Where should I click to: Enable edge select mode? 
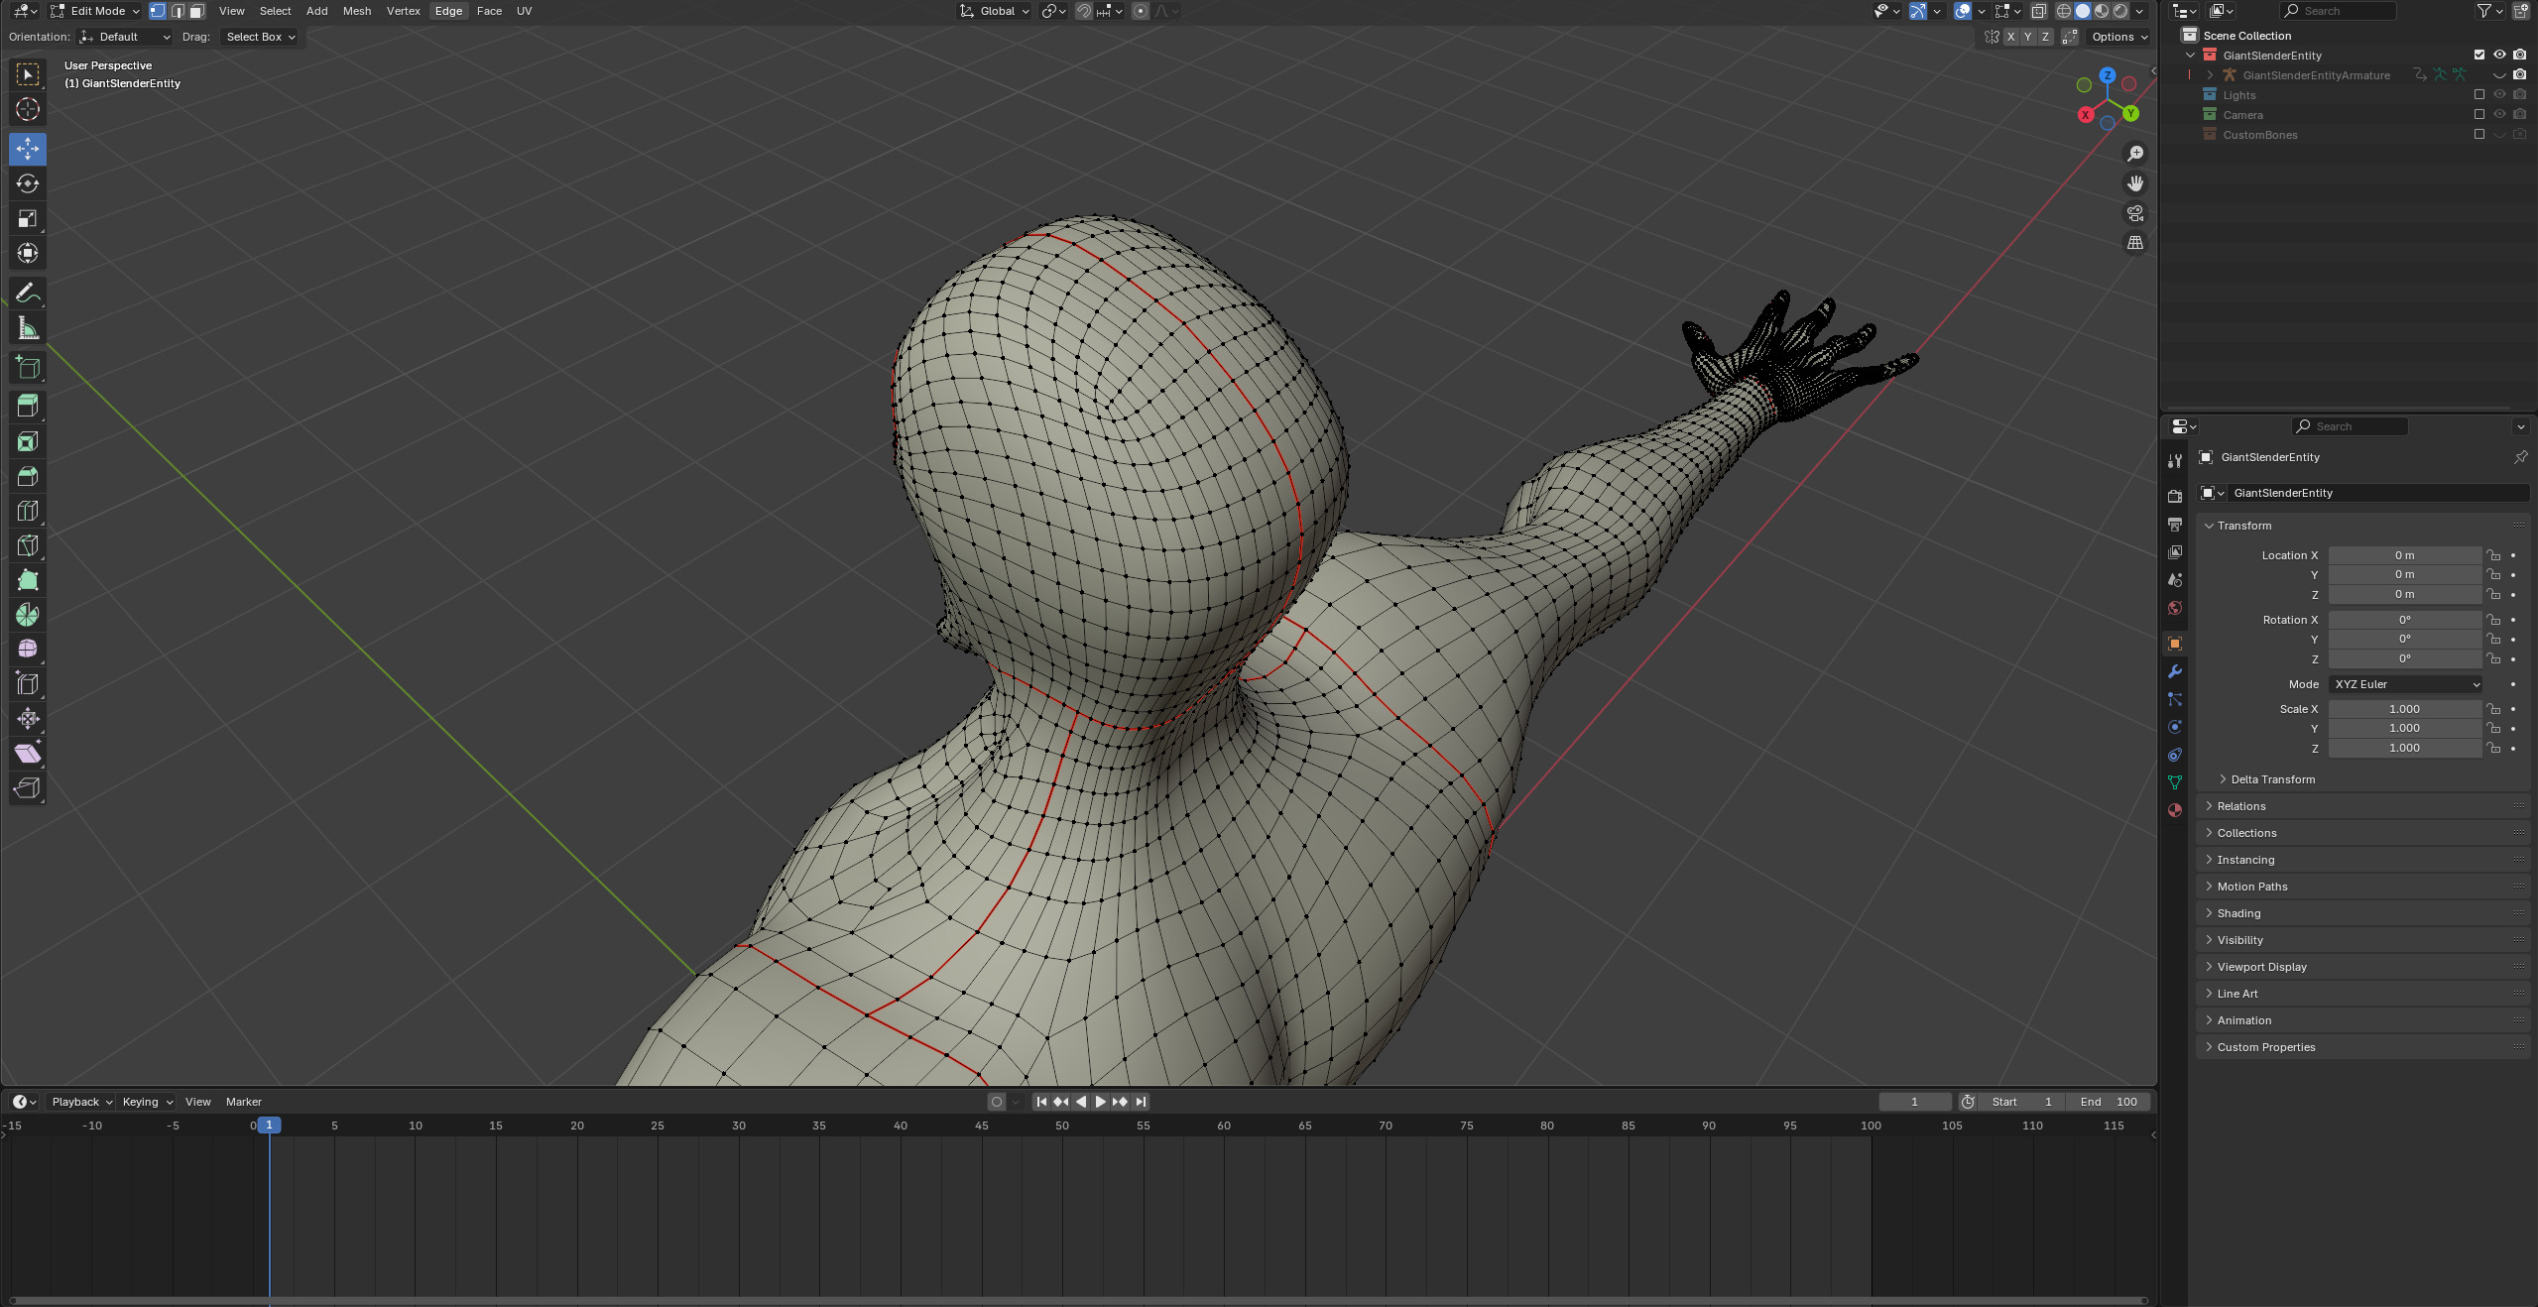pos(178,11)
